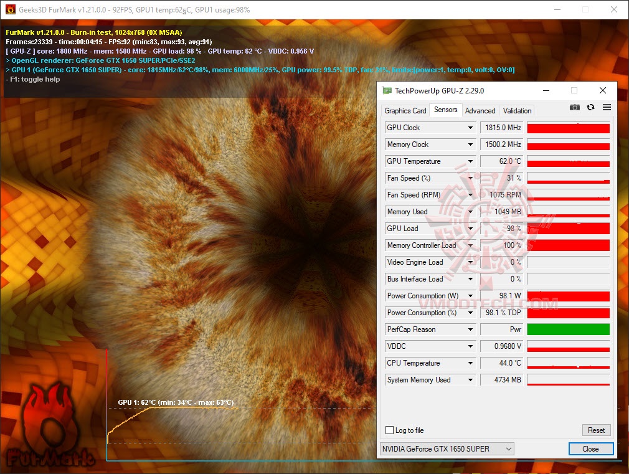Open the NVIDIA GeForce GTX 1650 SUPER dropdown
Viewport: 629px width, 474px height.
coord(447,448)
